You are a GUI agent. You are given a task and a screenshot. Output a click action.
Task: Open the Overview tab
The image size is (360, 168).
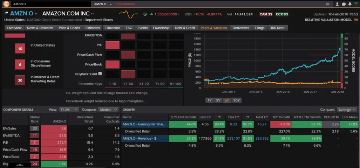pos(14,28)
